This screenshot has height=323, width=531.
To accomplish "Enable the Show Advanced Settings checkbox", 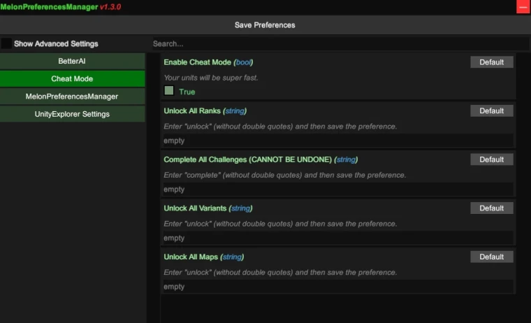I will [6, 43].
